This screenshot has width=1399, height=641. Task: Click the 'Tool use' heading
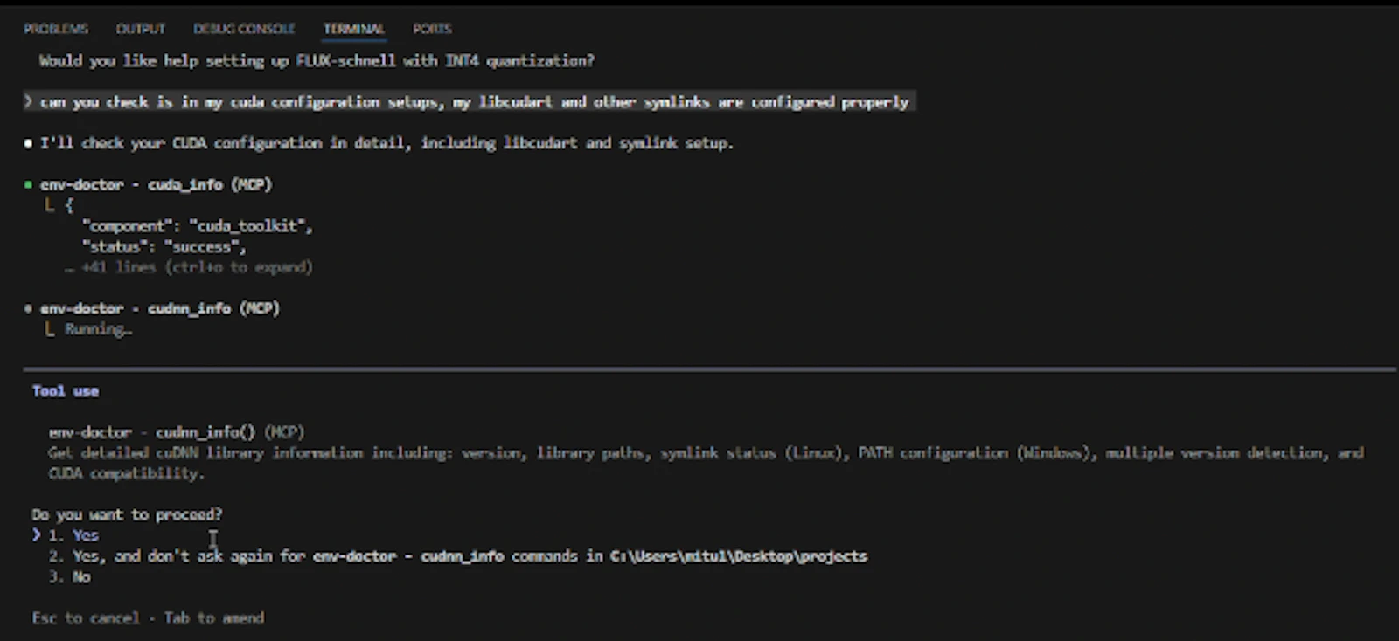pyautogui.click(x=66, y=391)
